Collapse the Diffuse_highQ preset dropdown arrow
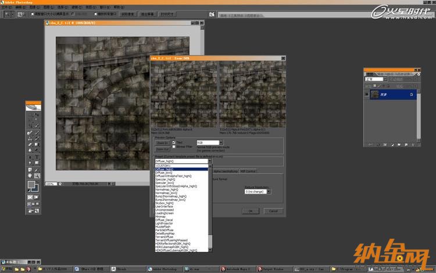The width and height of the screenshot is (436, 273). (210, 161)
